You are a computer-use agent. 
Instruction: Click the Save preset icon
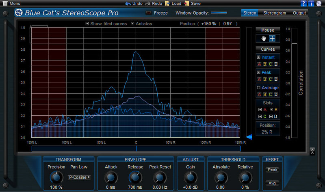click(x=186, y=3)
